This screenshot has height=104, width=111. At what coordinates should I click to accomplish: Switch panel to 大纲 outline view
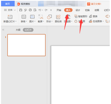(x=18, y=30)
